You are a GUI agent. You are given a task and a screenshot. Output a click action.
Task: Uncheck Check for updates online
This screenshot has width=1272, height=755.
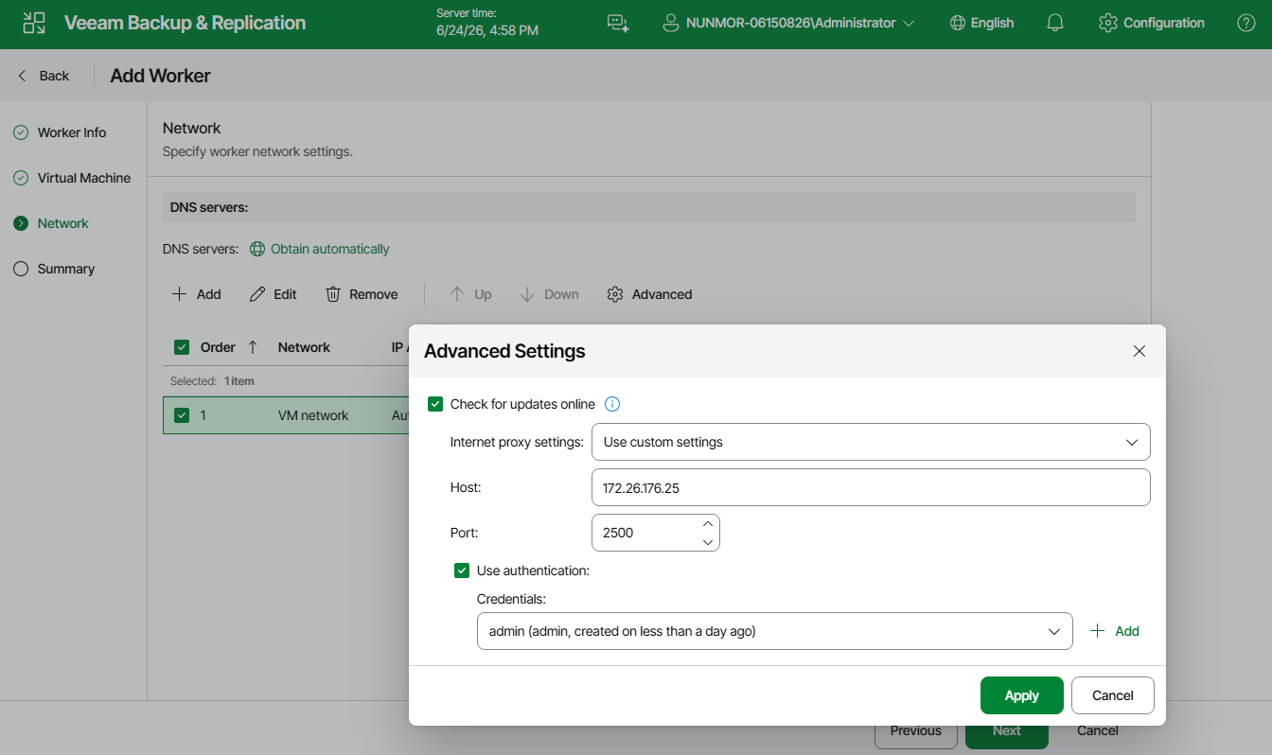(x=435, y=404)
